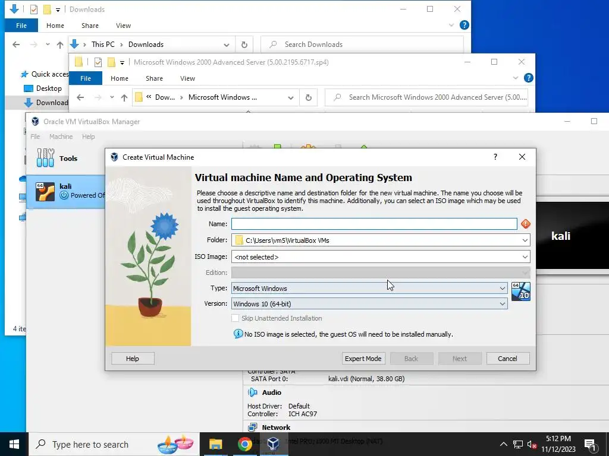Click Search Downloads box
Viewport: 609px width, 456px height.
click(362, 45)
